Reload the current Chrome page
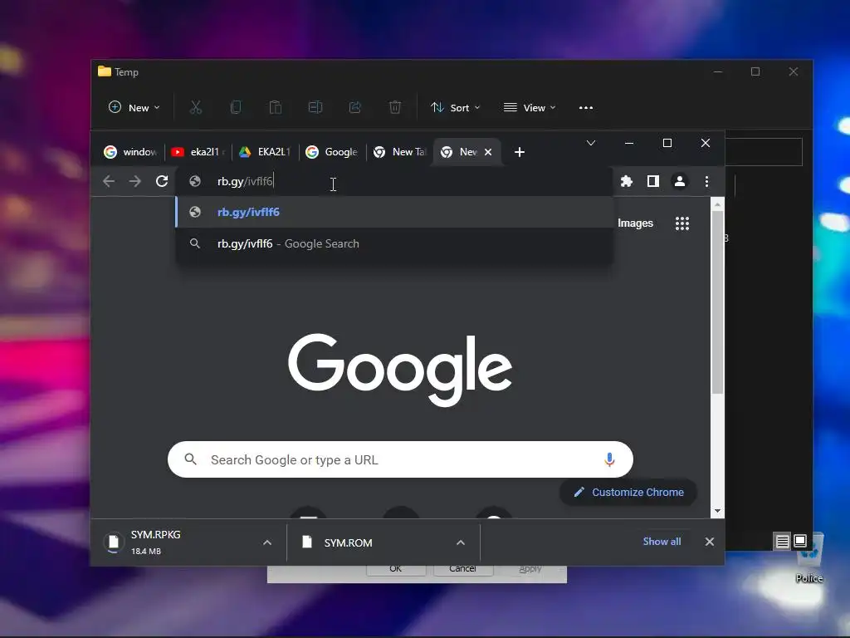 coord(162,181)
